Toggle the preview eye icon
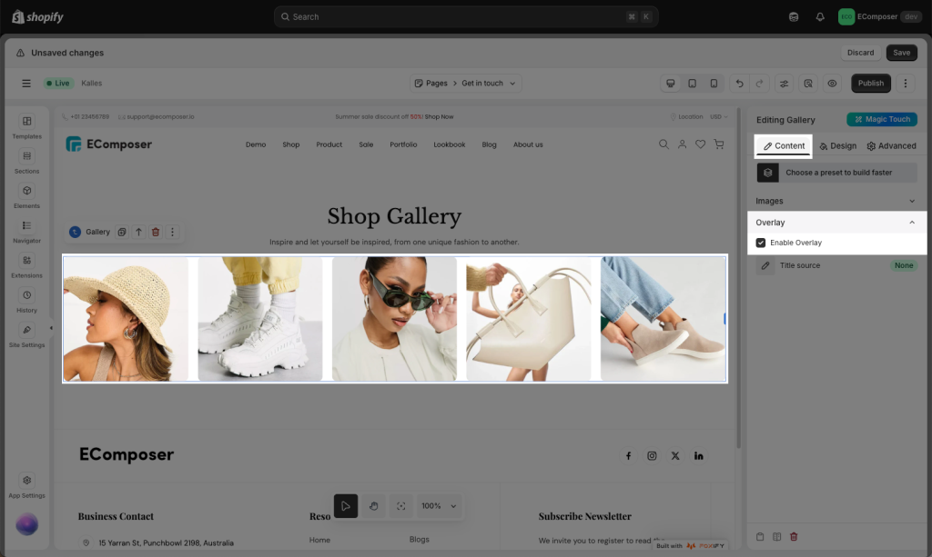Screen dimensions: 932x557 pyautogui.click(x=831, y=84)
